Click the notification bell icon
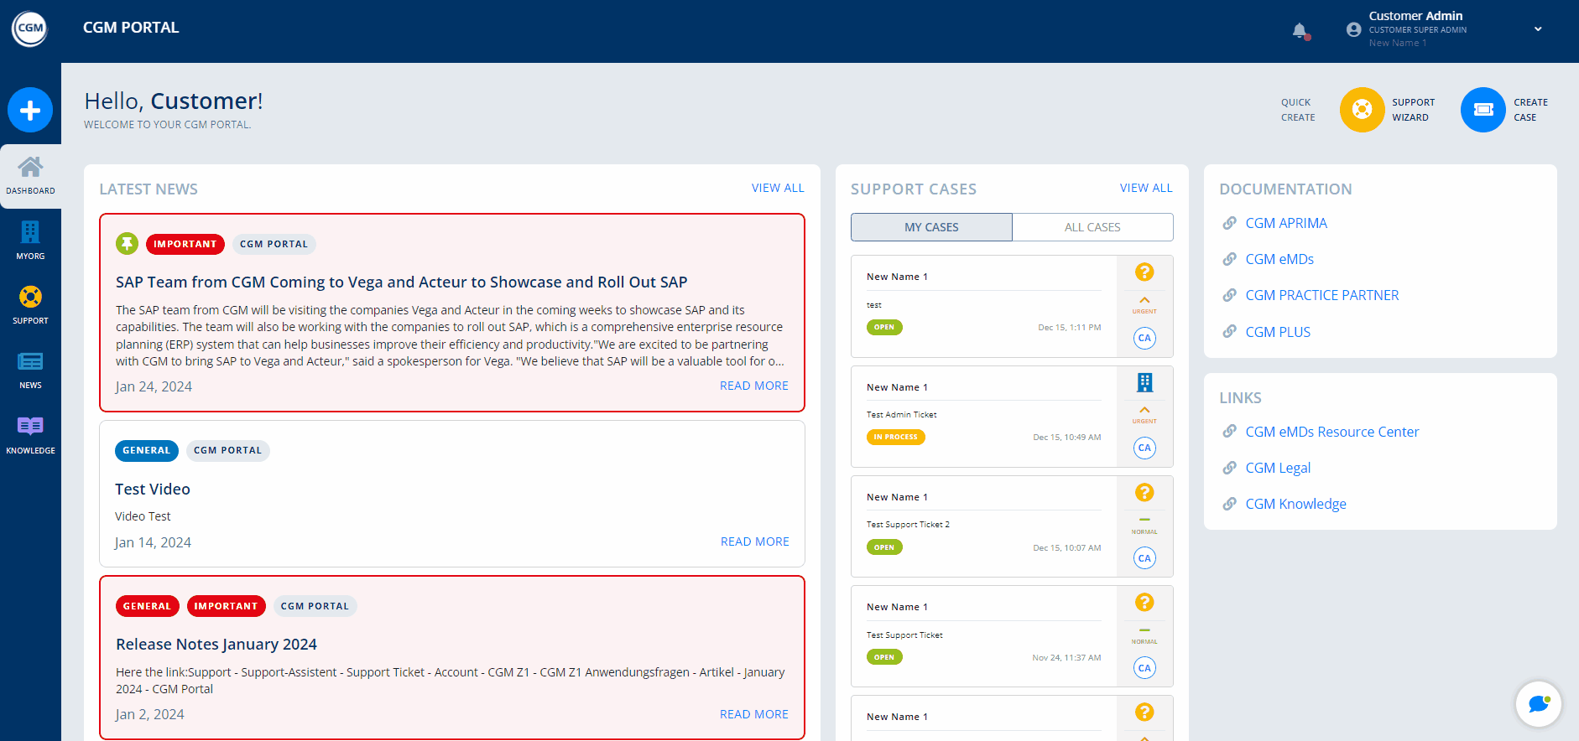The height and width of the screenshot is (741, 1579). coord(1300,31)
